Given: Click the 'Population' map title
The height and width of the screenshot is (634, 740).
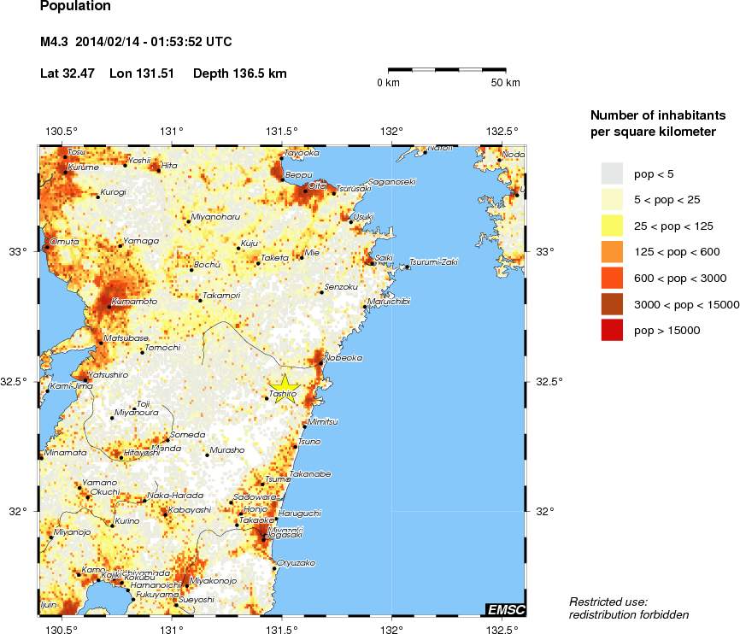Looking at the screenshot, I should [x=75, y=6].
